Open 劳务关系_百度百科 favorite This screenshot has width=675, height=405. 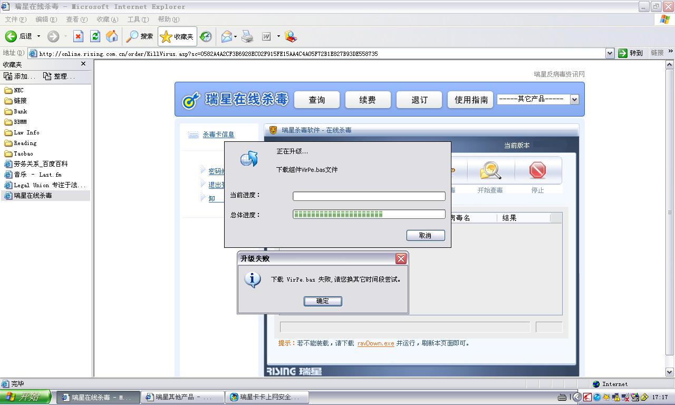(x=36, y=164)
